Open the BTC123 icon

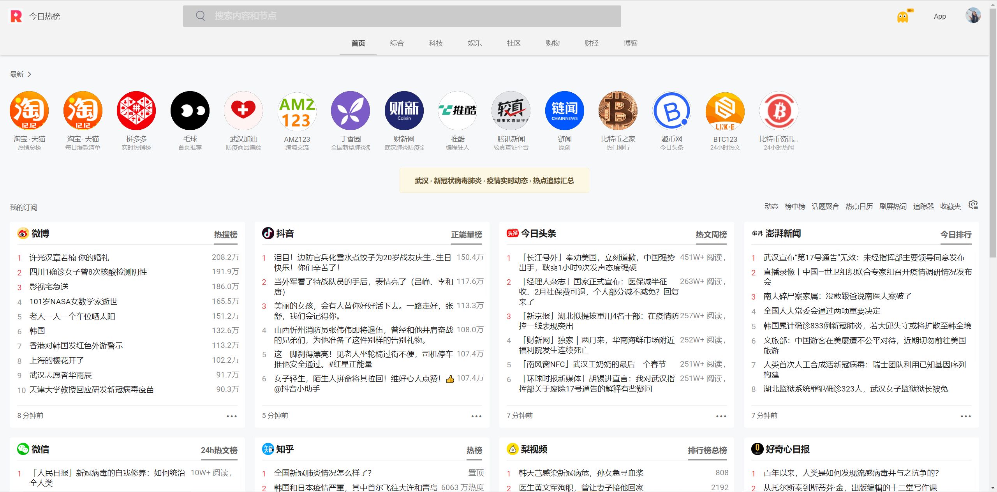725,111
